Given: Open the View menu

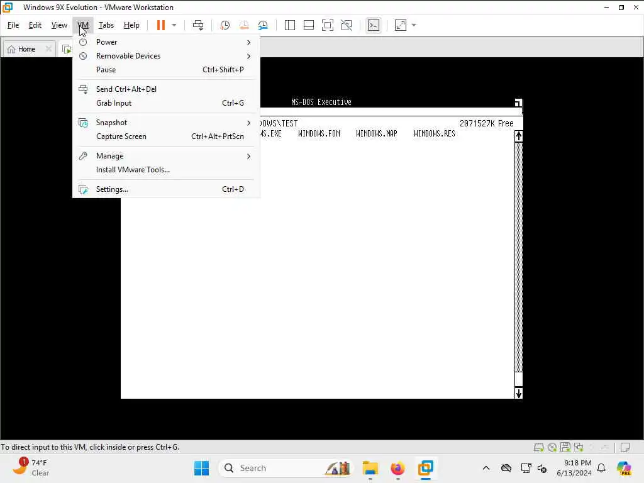Looking at the screenshot, I should pyautogui.click(x=59, y=25).
